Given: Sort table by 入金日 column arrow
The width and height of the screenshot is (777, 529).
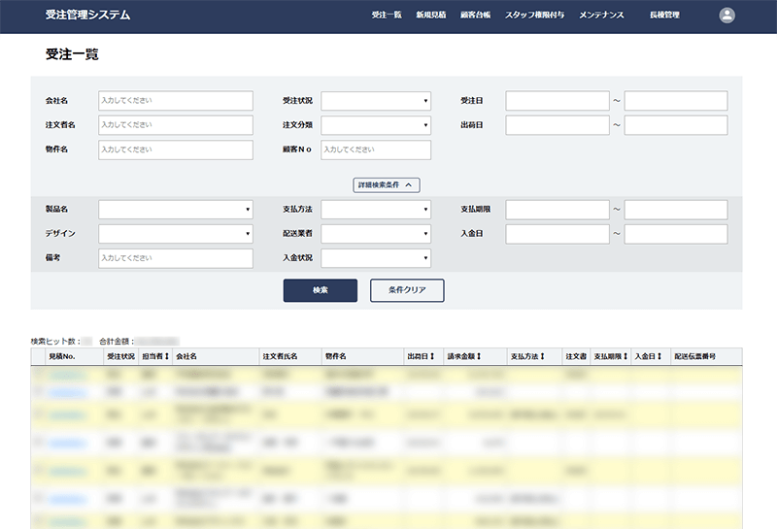Looking at the screenshot, I should (x=659, y=357).
